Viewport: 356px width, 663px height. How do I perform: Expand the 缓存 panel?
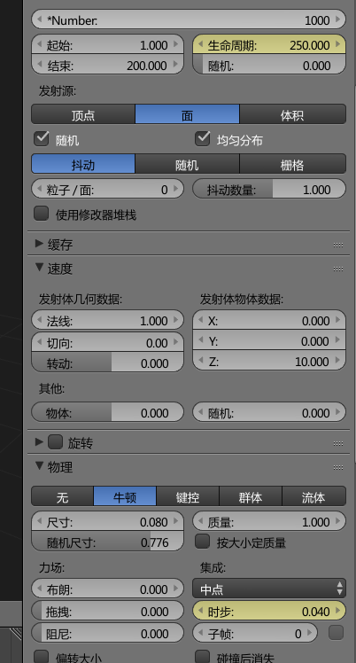(40, 244)
